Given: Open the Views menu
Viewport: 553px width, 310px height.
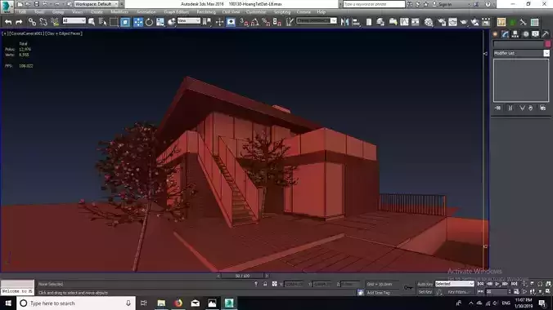Looking at the screenshot, I should pyautogui.click(x=77, y=12).
